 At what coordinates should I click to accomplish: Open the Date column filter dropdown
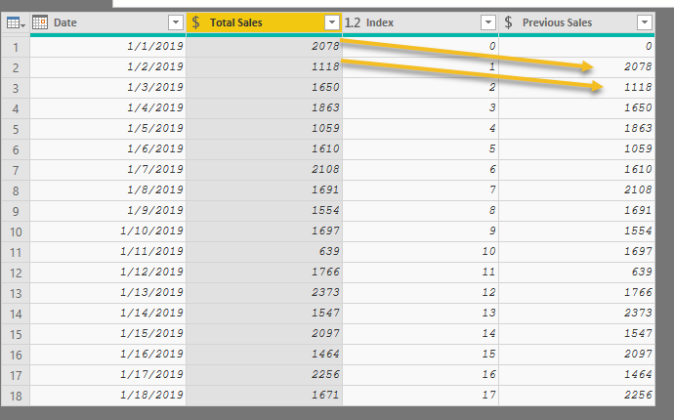[176, 22]
